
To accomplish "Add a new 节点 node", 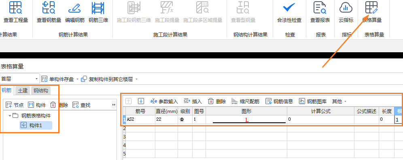I will (x=15, y=105).
